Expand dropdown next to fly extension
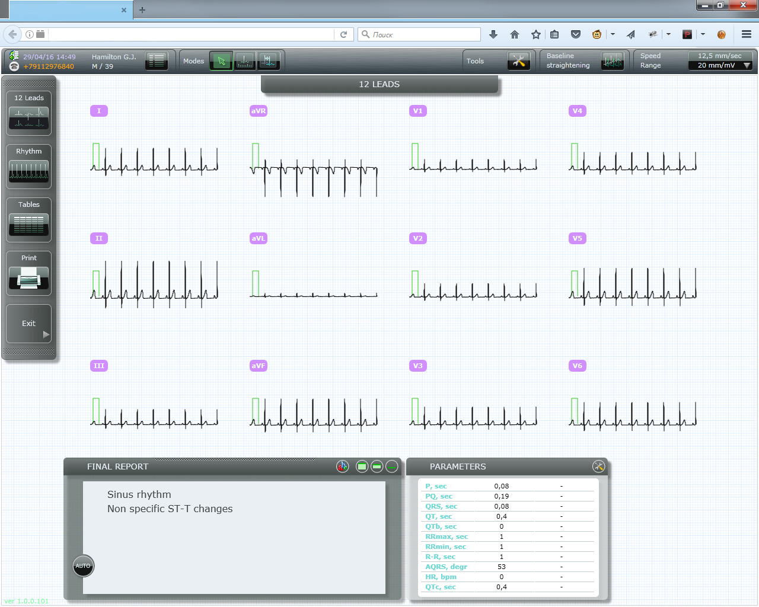Viewport: 759px width, 607px height. 668,34
